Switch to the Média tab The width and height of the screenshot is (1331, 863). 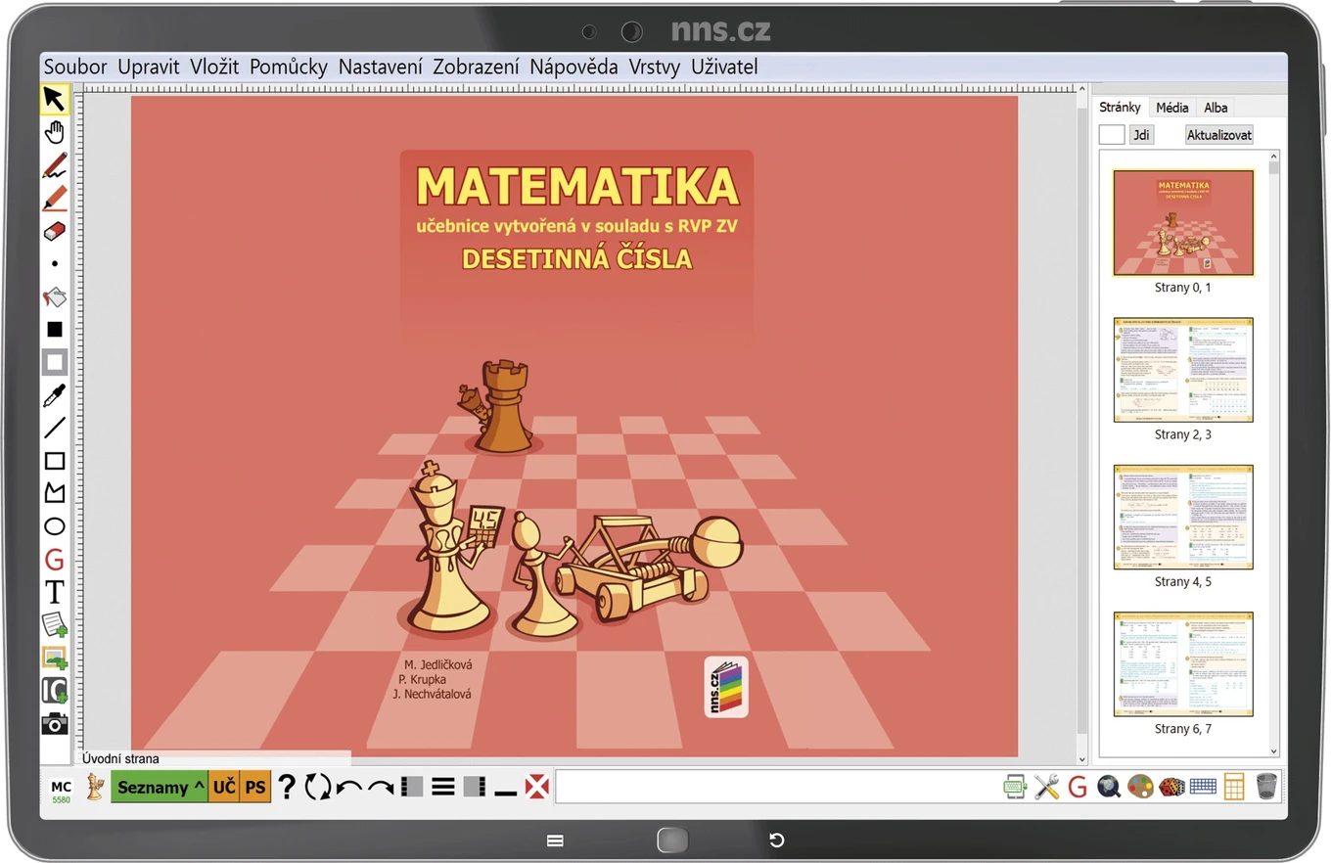tap(1171, 108)
